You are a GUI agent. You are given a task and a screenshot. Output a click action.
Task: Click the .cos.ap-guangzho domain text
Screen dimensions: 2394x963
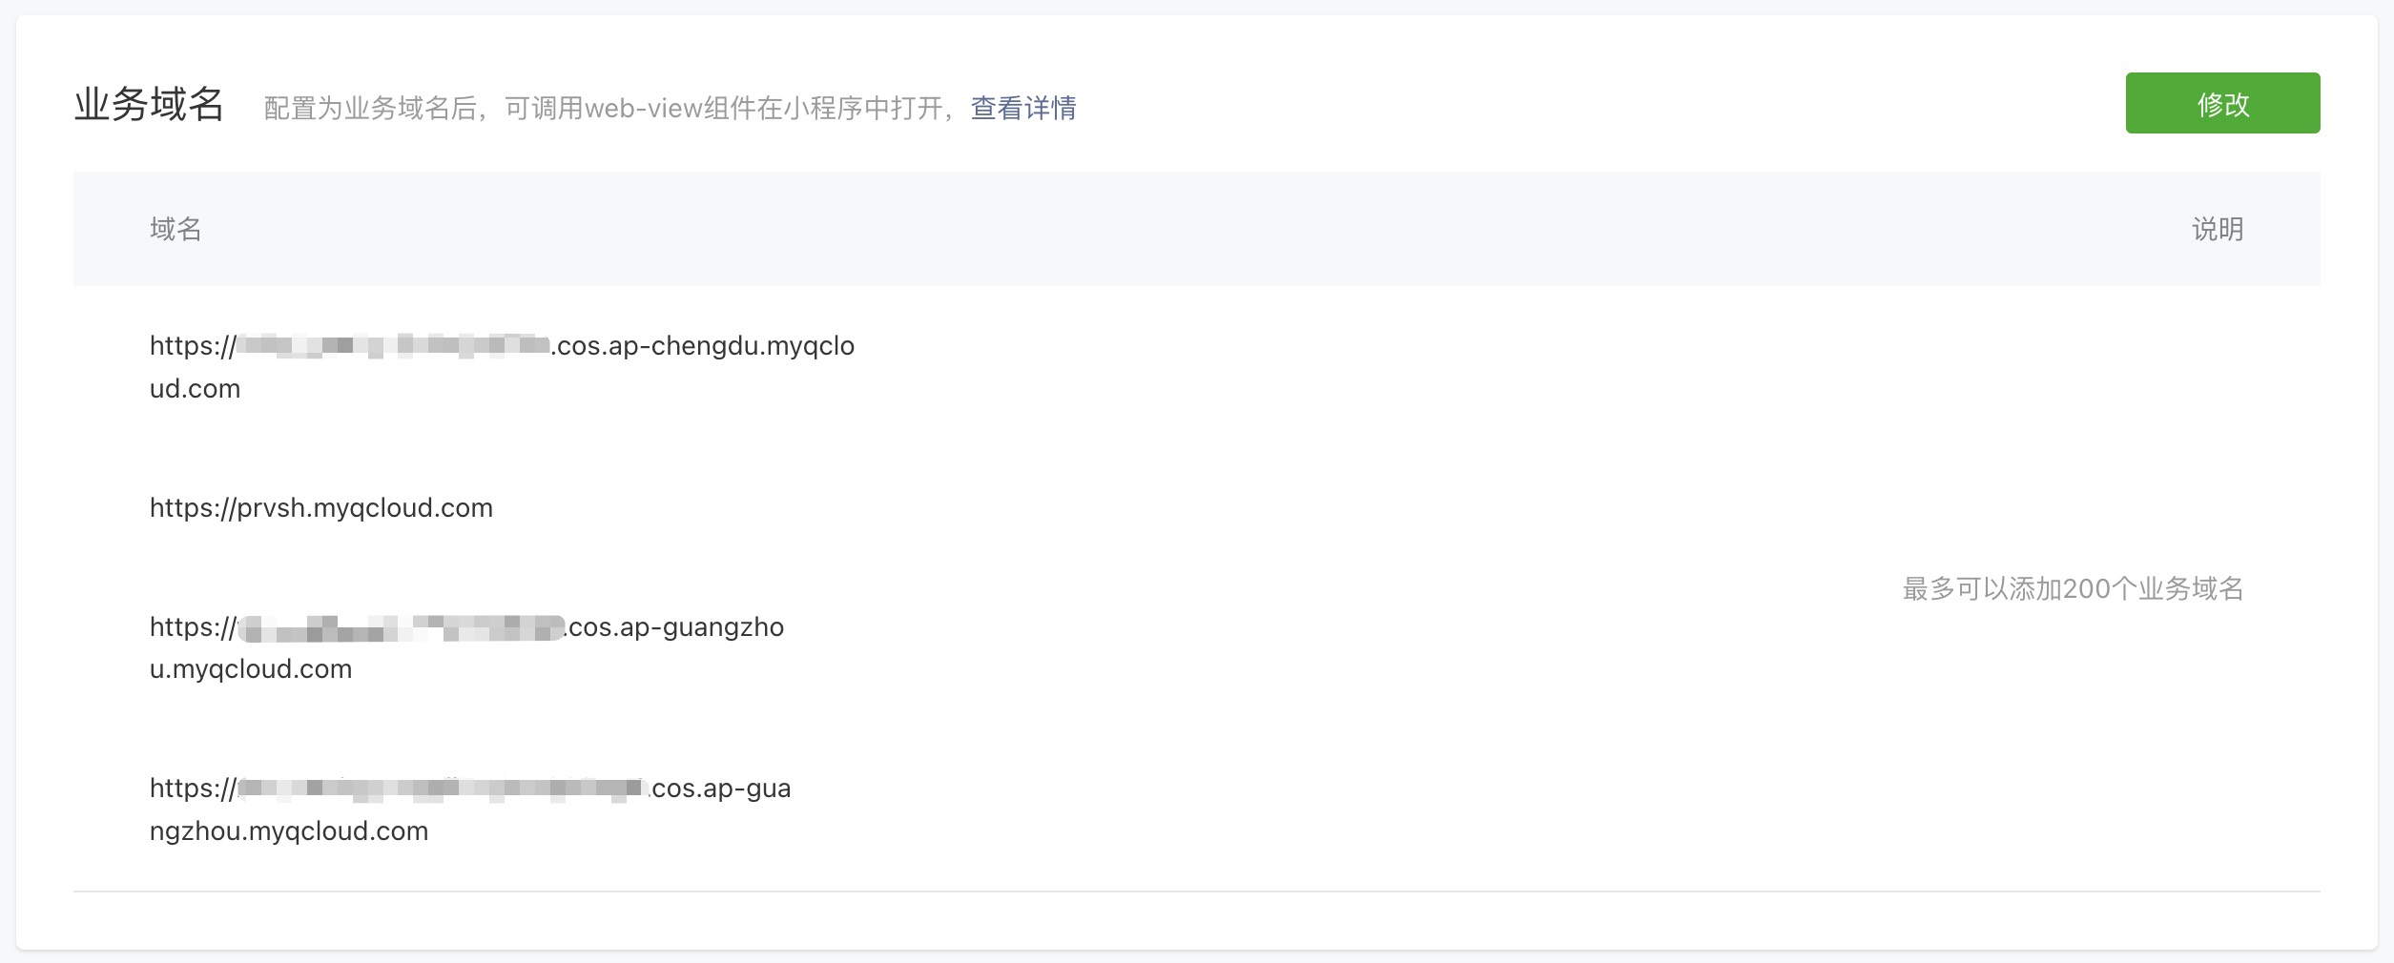tap(675, 626)
